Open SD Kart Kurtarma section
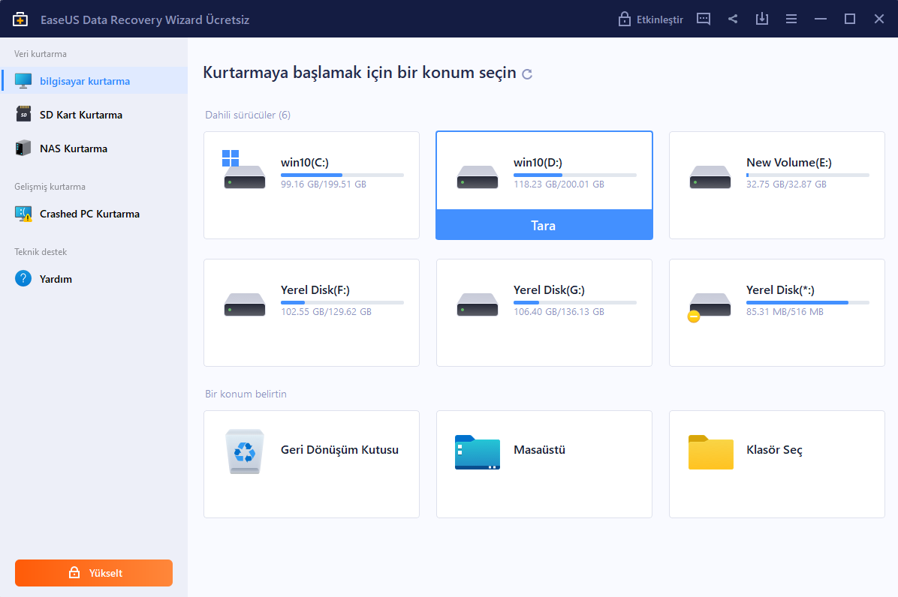The width and height of the screenshot is (898, 597). [80, 115]
